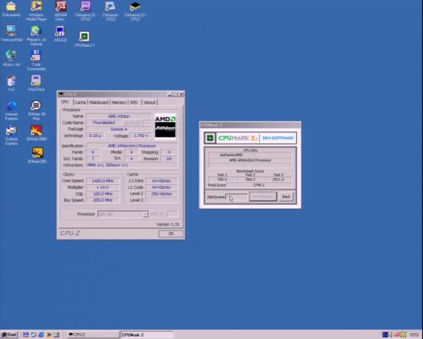Switch to CPU-Z via taskbar button
This screenshot has height=339, width=423.
[x=92, y=335]
